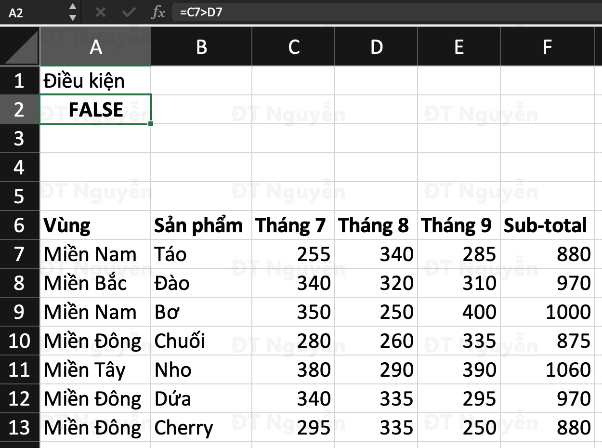
Task: Select column B header
Action: 201,46
